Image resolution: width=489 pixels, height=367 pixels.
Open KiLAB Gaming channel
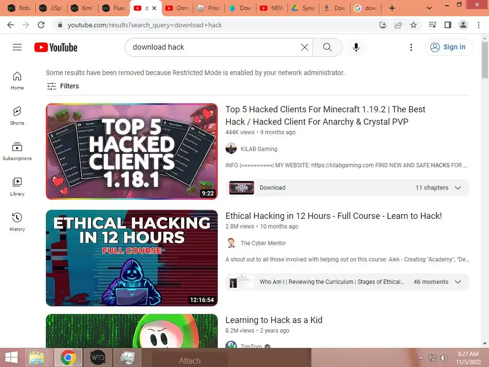click(x=259, y=149)
